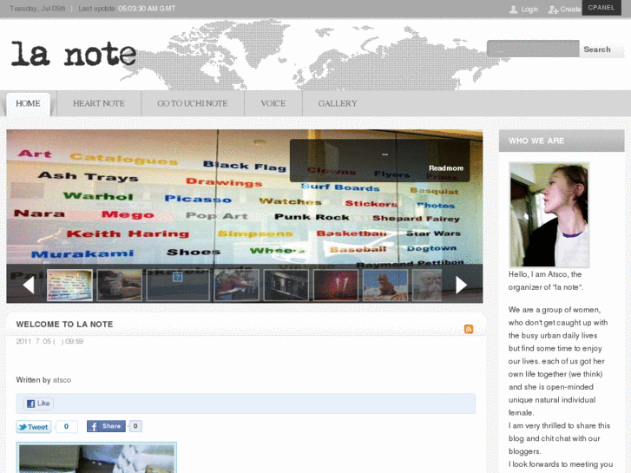Click the Facebook Share button
Viewport: 631px width, 473px height.
click(106, 426)
